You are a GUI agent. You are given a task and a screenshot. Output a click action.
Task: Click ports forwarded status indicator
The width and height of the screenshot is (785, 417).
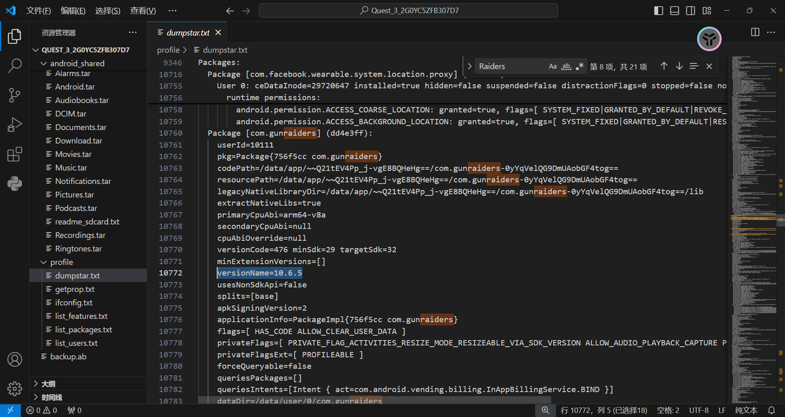(74, 410)
